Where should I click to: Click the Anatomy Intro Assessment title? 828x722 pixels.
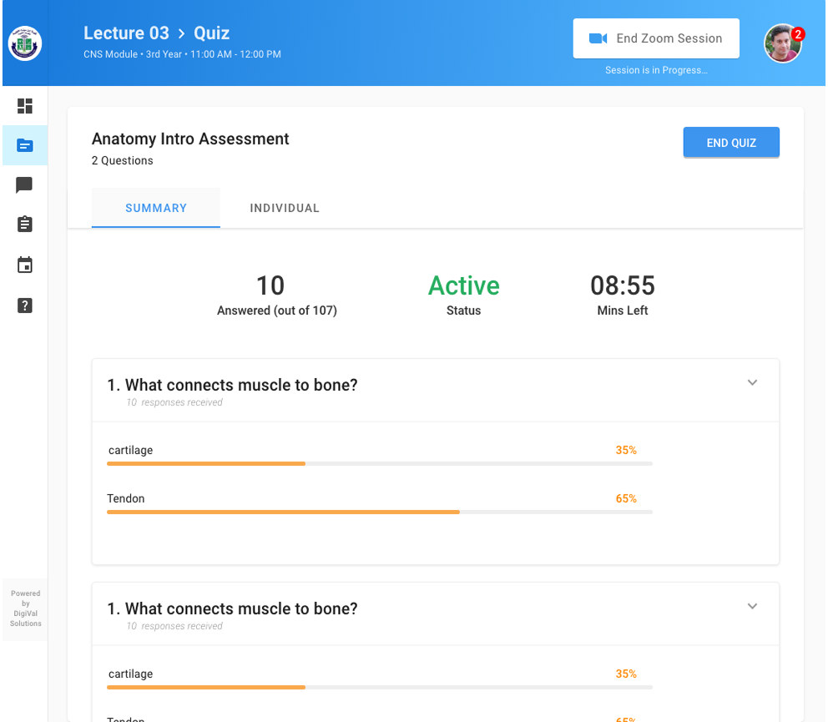pos(190,139)
